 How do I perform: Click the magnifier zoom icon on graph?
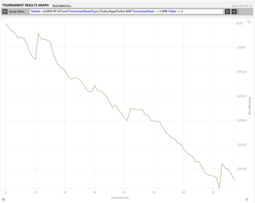249,22
